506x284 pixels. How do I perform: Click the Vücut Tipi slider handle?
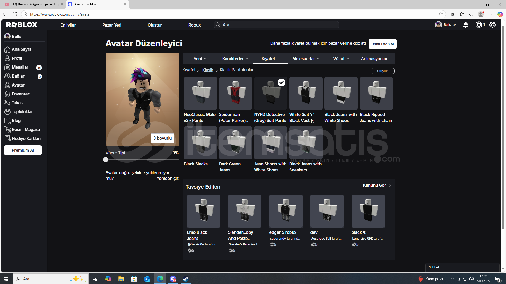(x=106, y=160)
